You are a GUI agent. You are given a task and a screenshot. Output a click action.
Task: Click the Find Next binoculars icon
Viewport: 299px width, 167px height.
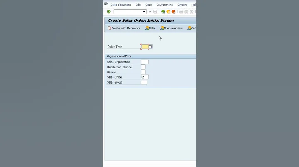(x=191, y=12)
